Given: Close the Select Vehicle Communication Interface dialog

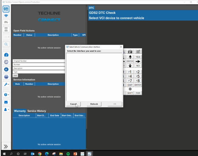Looking at the screenshot, I should [121, 47].
